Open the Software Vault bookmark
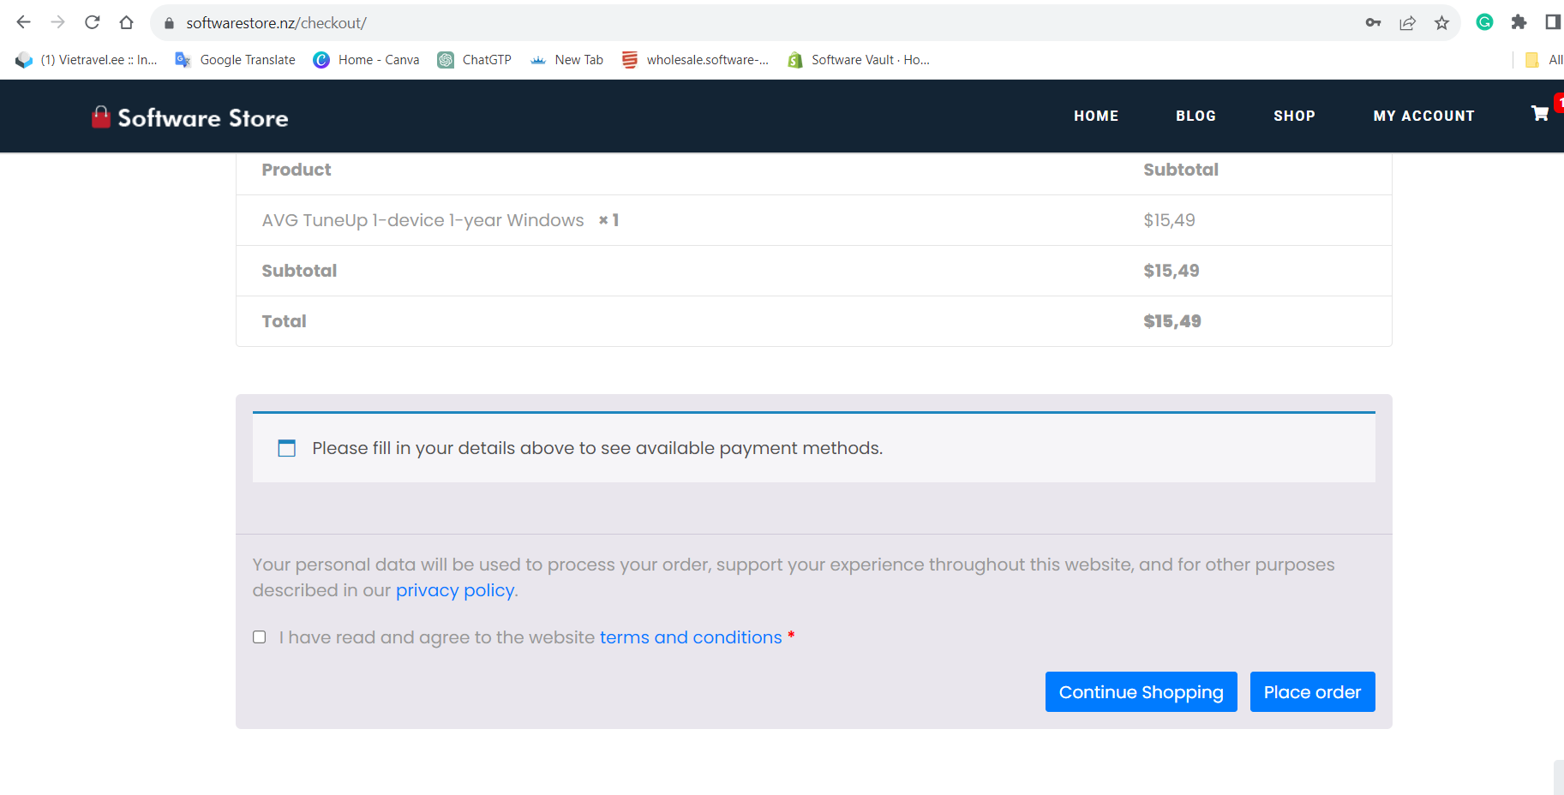Screen dimensions: 1564x795 click(x=859, y=60)
